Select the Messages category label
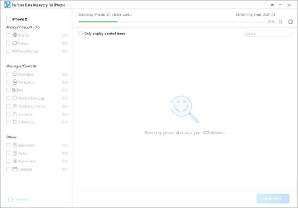Viewport: 298px width, 208px height. coord(26,74)
